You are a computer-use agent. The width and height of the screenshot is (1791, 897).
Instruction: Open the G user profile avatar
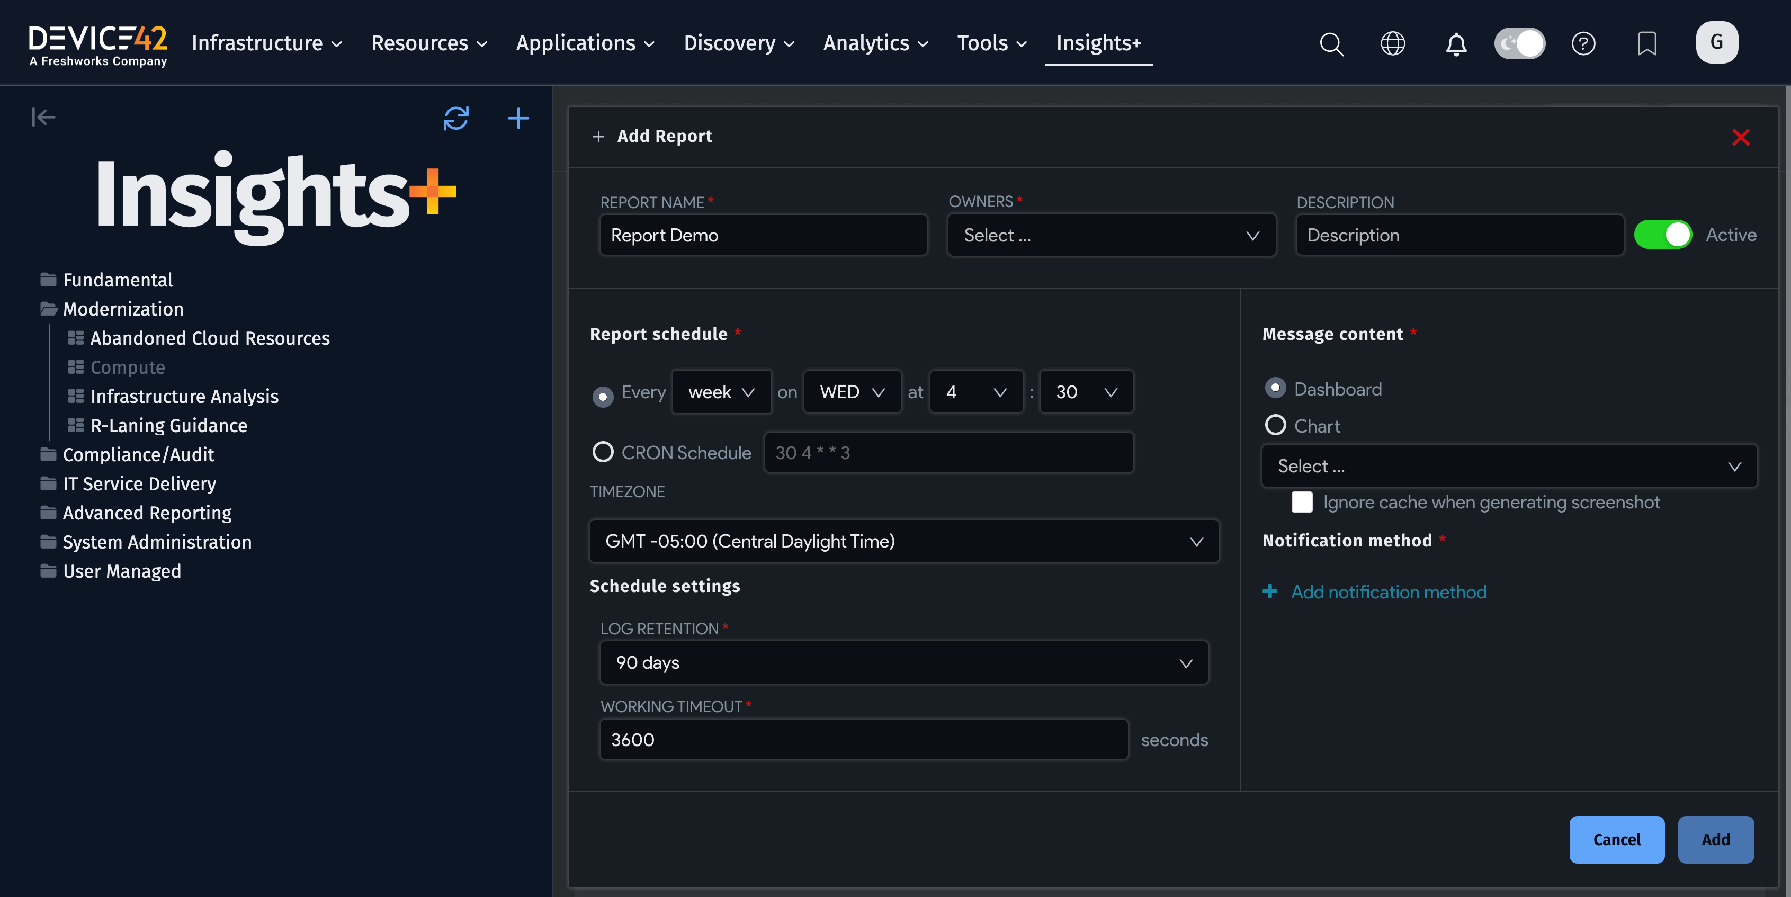coord(1717,42)
